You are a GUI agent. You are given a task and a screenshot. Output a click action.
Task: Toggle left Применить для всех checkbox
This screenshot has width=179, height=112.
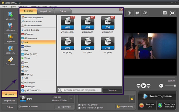point(20,106)
